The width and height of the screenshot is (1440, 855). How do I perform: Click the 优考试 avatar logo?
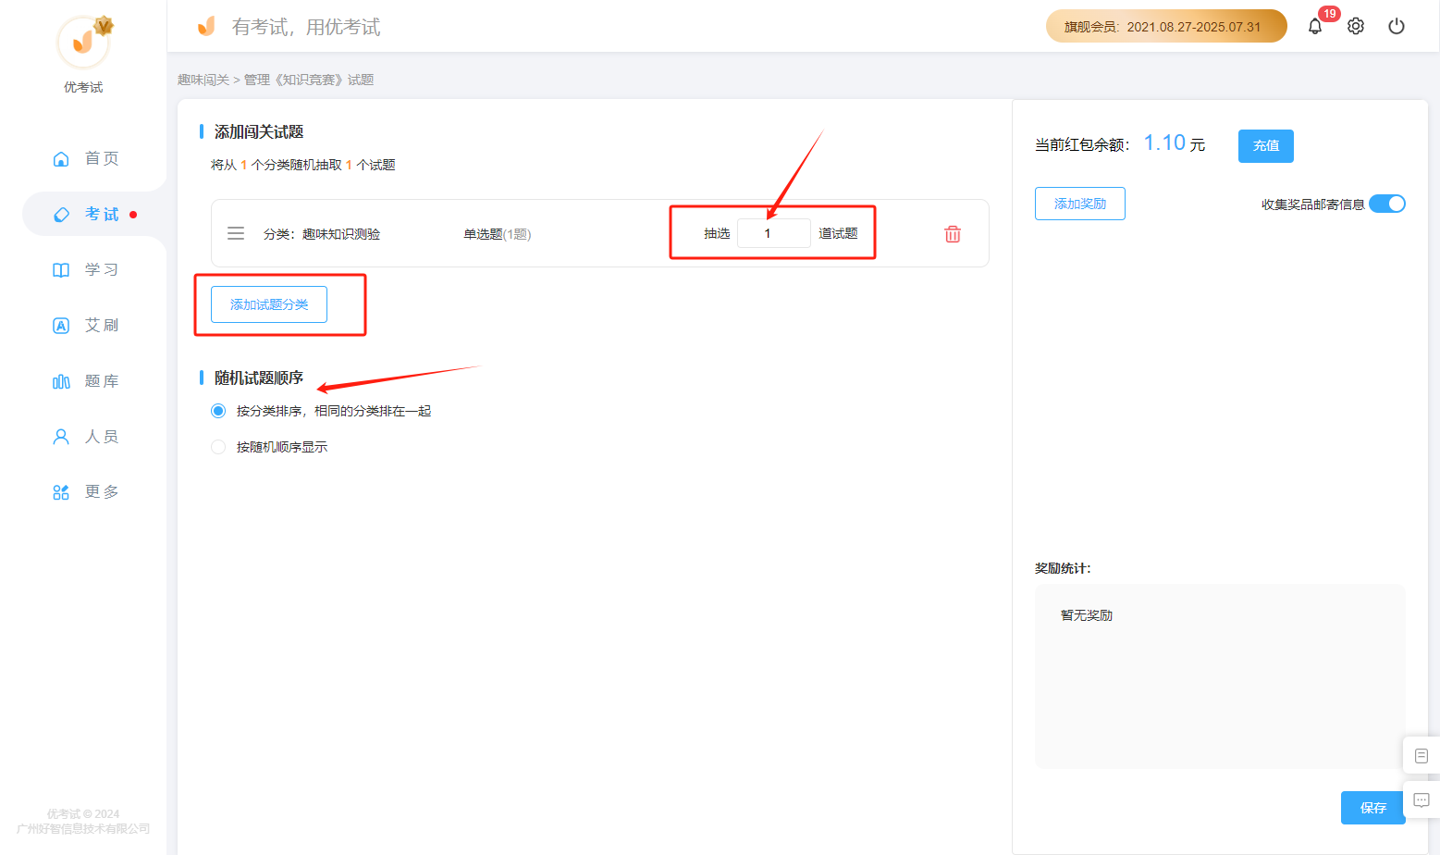click(83, 42)
